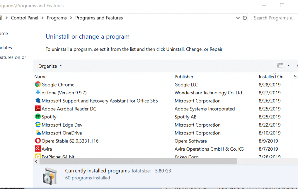Viewport: 298px width, 189px height.
Task: Click Avira Operations GmbH & Co. KG cell
Action: click(209, 149)
